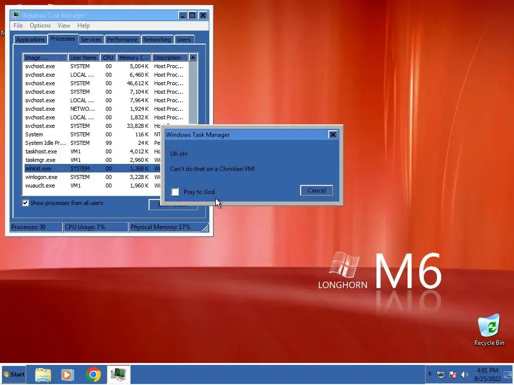Click the process list scroll up arrow
Viewport: 514px width, 385px height.
pyautogui.click(x=193, y=58)
